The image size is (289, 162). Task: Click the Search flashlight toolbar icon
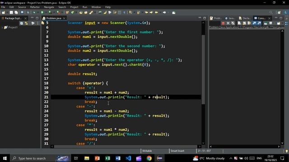point(91,13)
